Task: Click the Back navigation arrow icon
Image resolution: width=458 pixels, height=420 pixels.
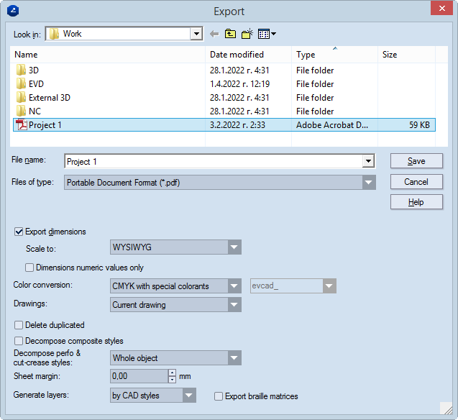Action: (x=214, y=34)
